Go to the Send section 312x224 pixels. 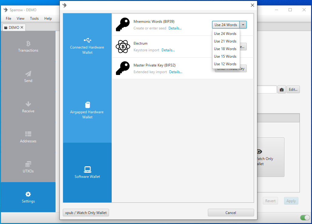pos(28,76)
